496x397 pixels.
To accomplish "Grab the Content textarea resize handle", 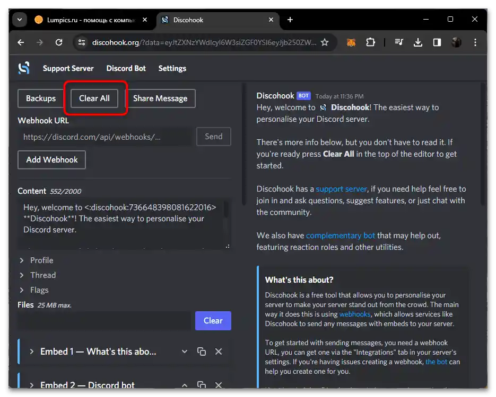I will click(x=228, y=246).
